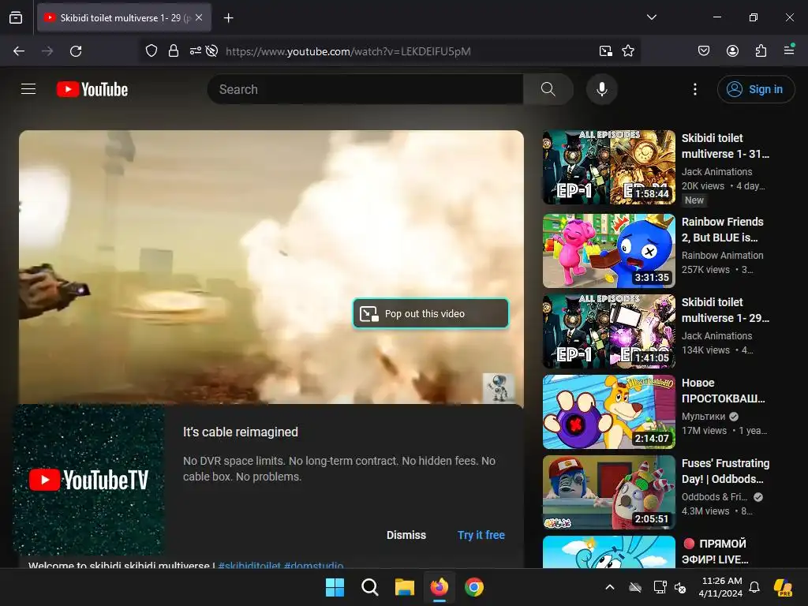The image size is (808, 606).
Task: Click muted volume icon in tray
Action: click(x=680, y=587)
